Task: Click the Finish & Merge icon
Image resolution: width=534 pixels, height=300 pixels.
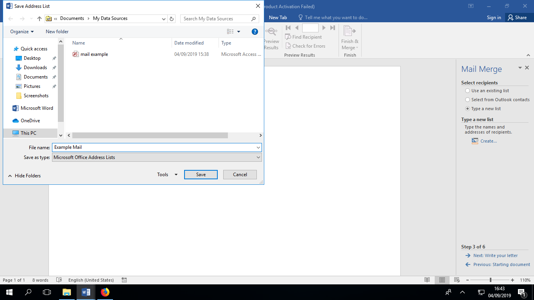Action: [349, 31]
